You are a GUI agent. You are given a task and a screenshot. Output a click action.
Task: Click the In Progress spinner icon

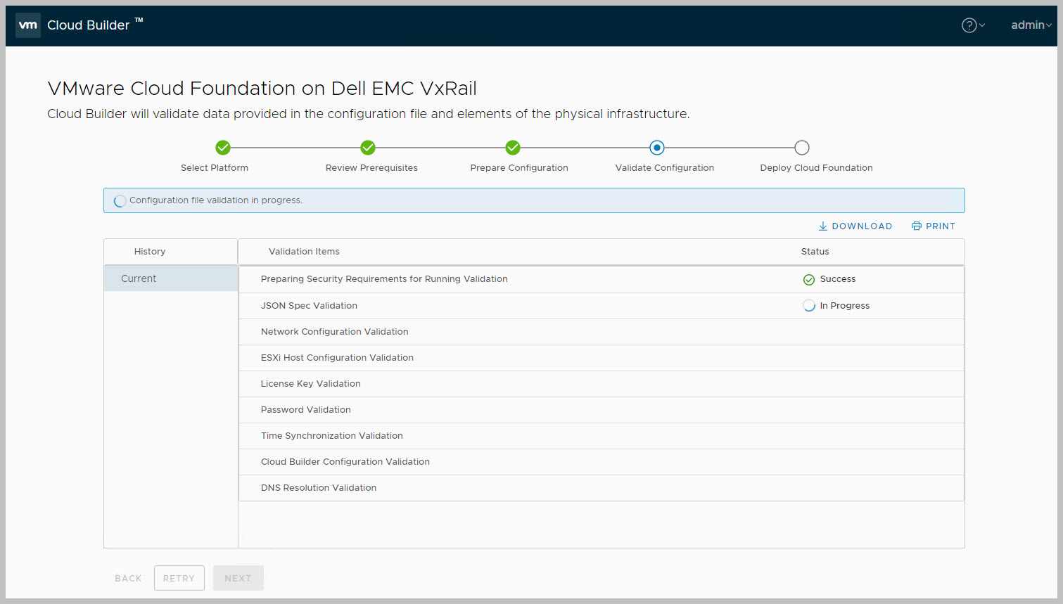(809, 306)
